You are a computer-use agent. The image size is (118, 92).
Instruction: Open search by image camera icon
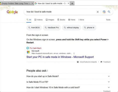click(104, 12)
